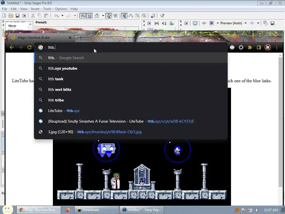Select the Zoom Edit tool
This screenshot has height=214, width=285.
pyautogui.click(x=144, y=16)
